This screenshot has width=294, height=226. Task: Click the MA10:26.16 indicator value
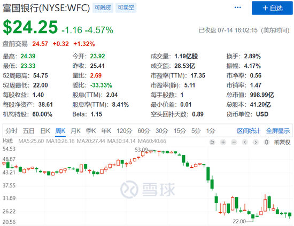click(x=60, y=141)
